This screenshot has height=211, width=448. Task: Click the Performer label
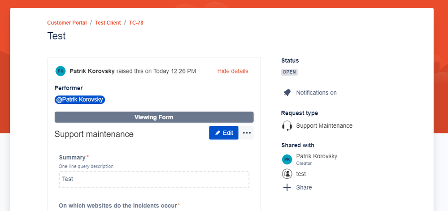tap(69, 88)
